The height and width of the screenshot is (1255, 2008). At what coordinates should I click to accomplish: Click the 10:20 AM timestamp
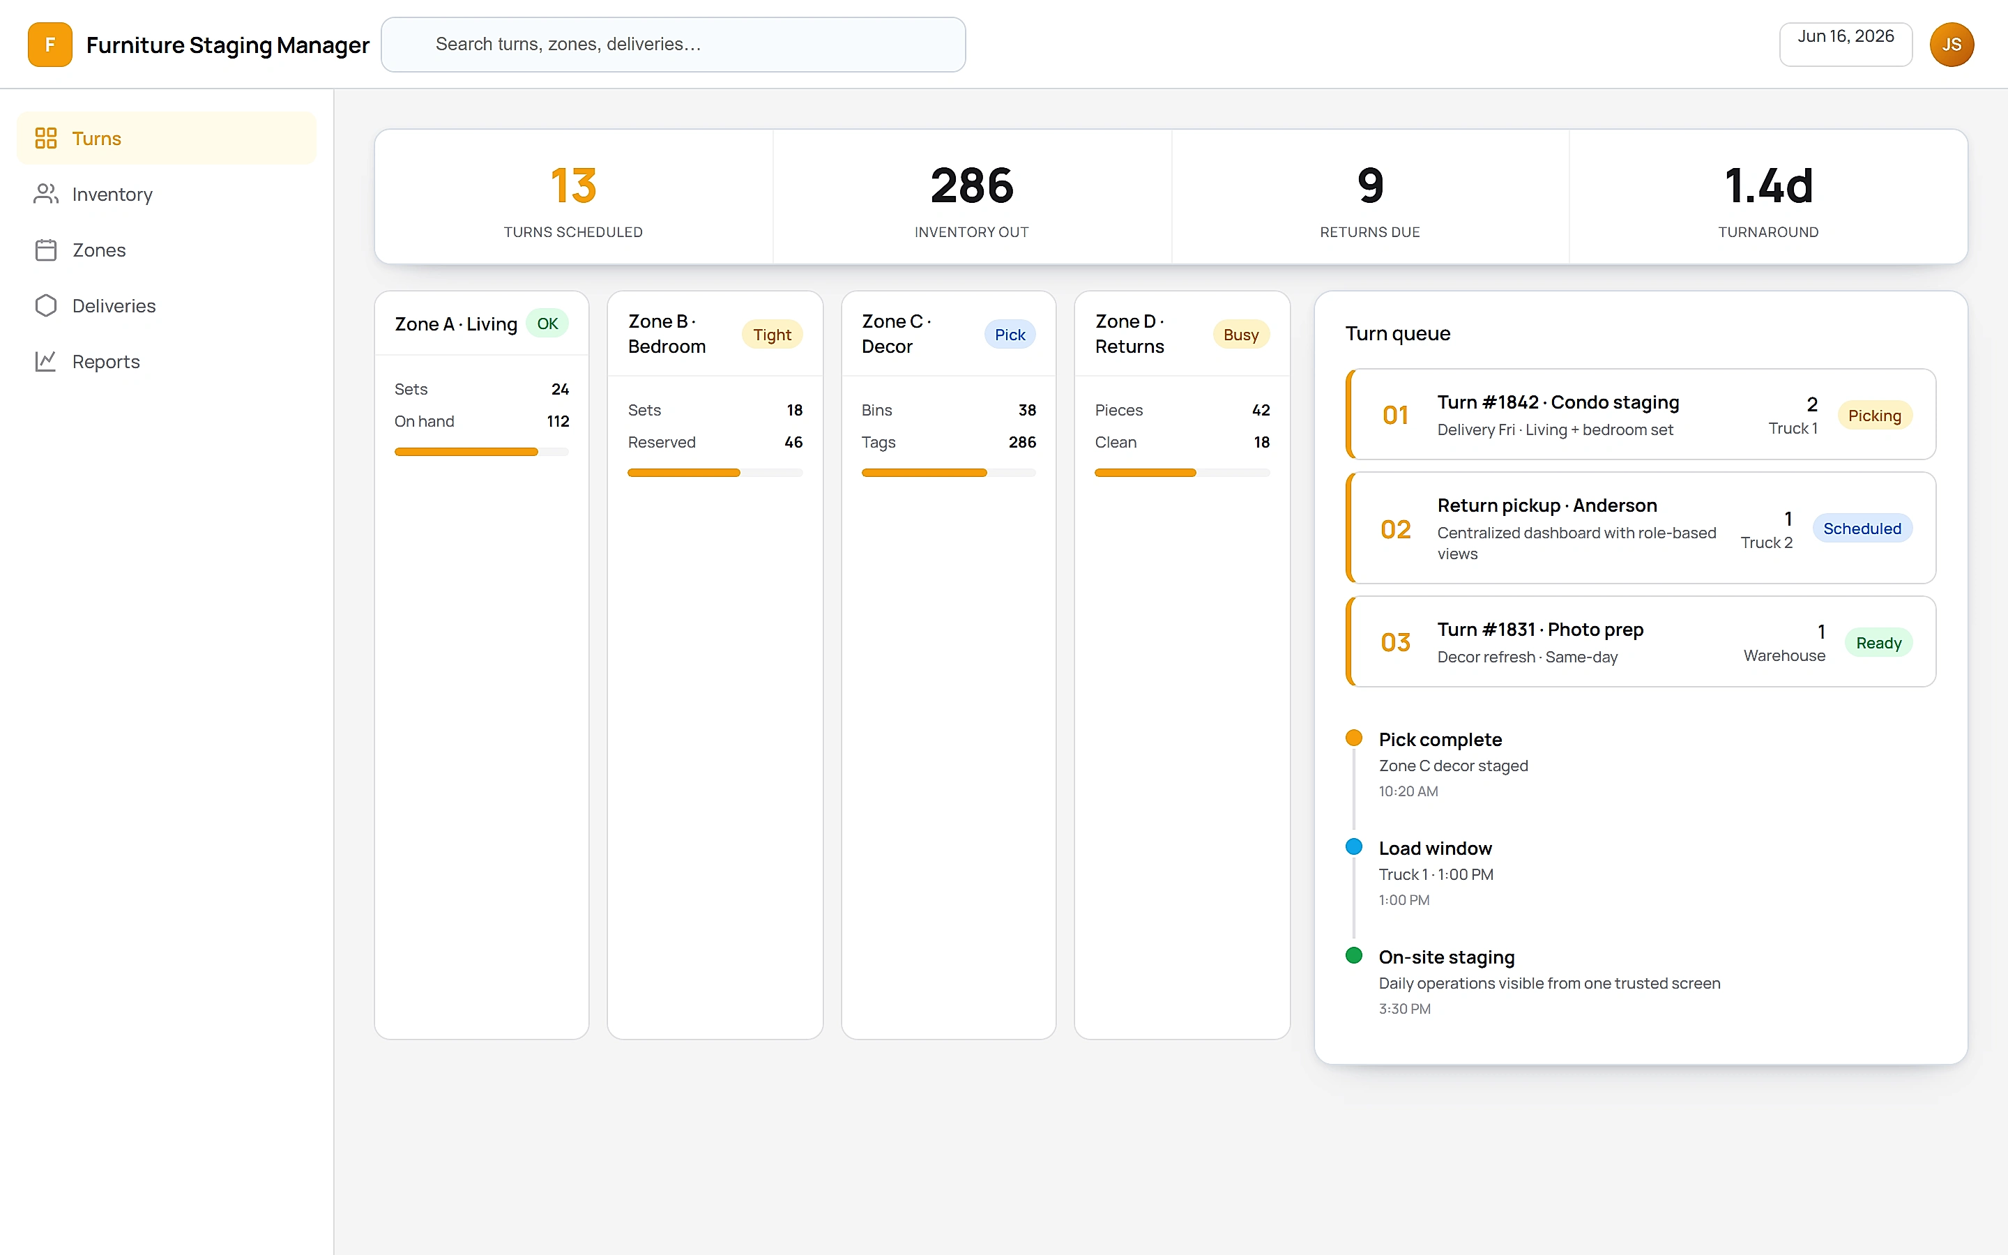1408,791
